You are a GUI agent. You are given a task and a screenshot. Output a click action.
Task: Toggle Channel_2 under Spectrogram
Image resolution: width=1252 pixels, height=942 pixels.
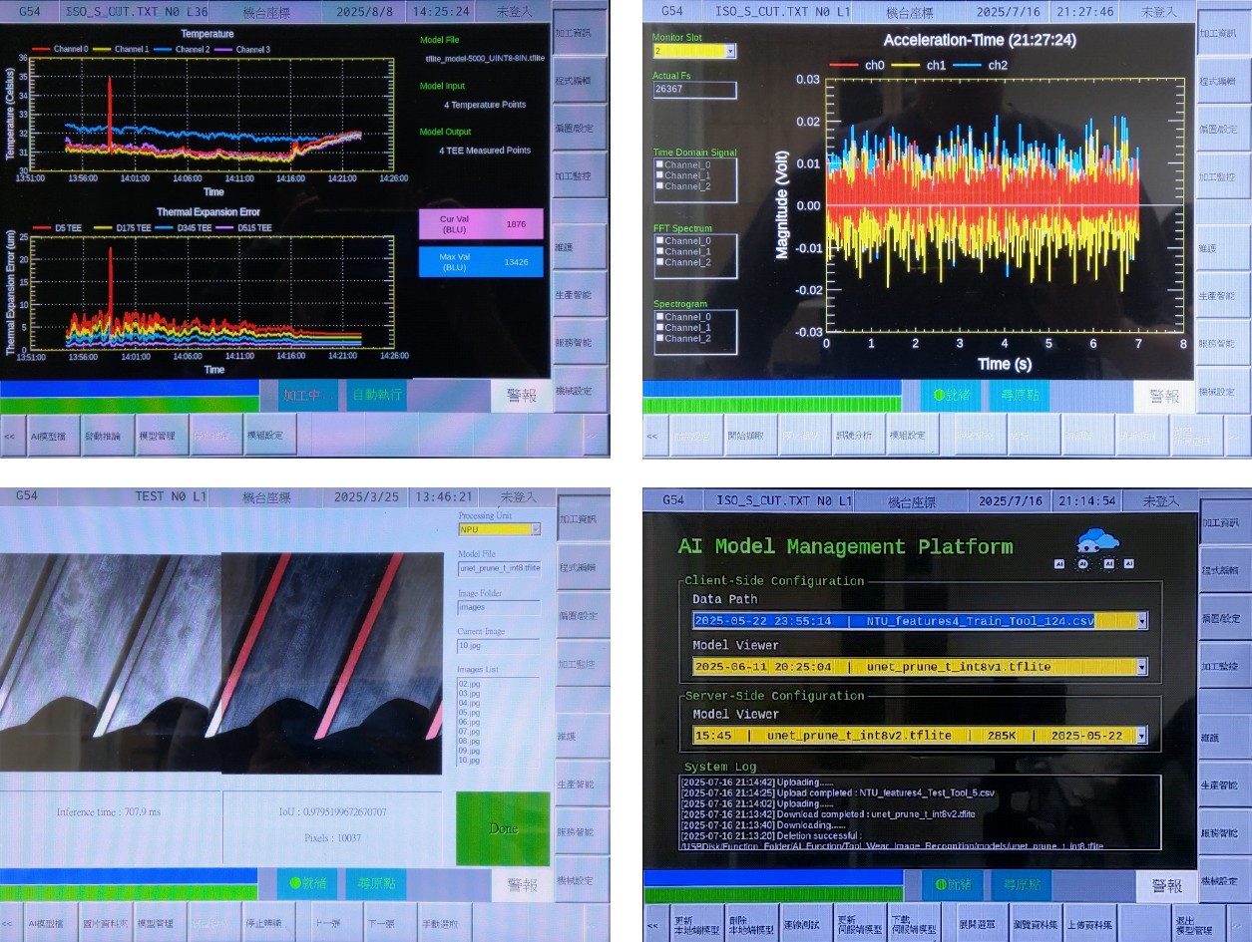click(659, 338)
